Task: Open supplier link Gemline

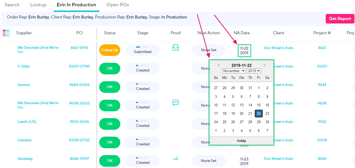Action: coord(25,140)
